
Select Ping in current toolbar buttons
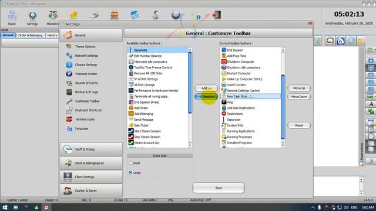pyautogui.click(x=251, y=102)
